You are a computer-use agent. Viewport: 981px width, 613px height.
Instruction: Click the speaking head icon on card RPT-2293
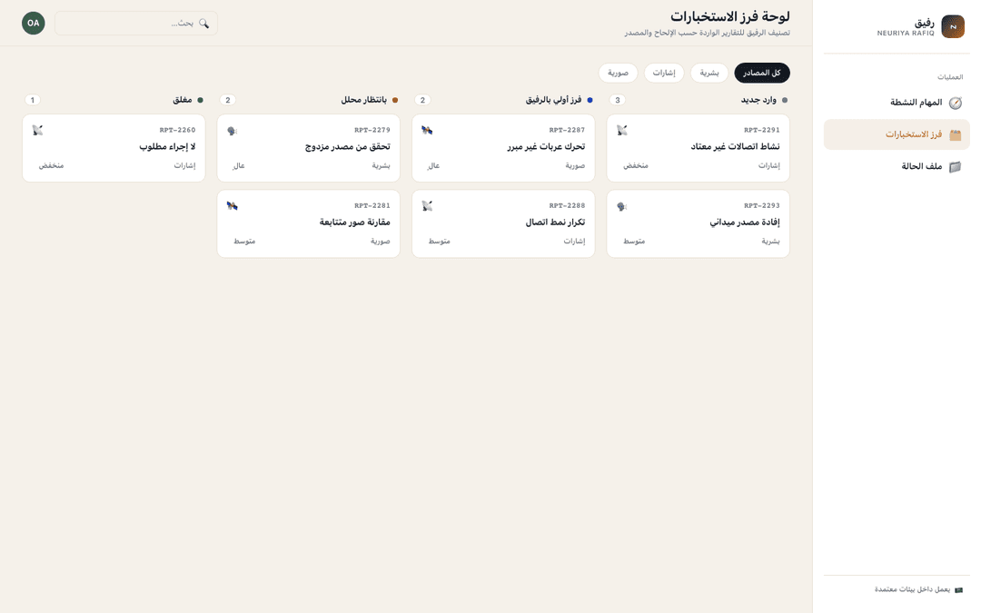(x=622, y=206)
